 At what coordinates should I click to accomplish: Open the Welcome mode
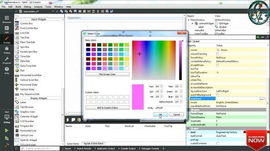coord(7,19)
